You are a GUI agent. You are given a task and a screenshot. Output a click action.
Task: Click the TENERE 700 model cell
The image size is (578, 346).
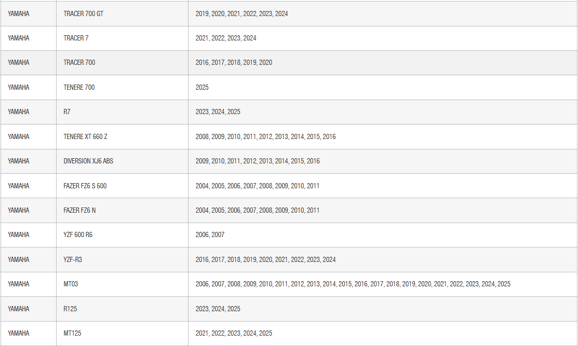[x=79, y=87]
